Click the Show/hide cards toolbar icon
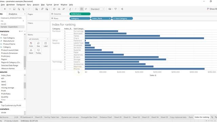Viewport: 217px width, 122px height. click(110, 9)
